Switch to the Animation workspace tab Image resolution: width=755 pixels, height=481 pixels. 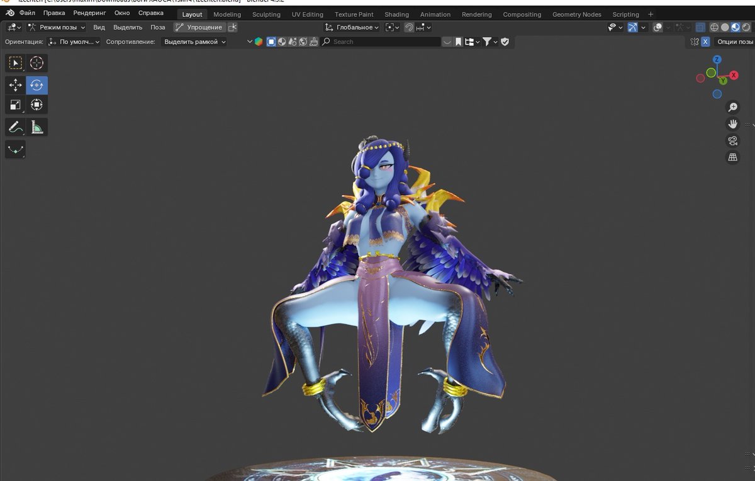click(435, 14)
